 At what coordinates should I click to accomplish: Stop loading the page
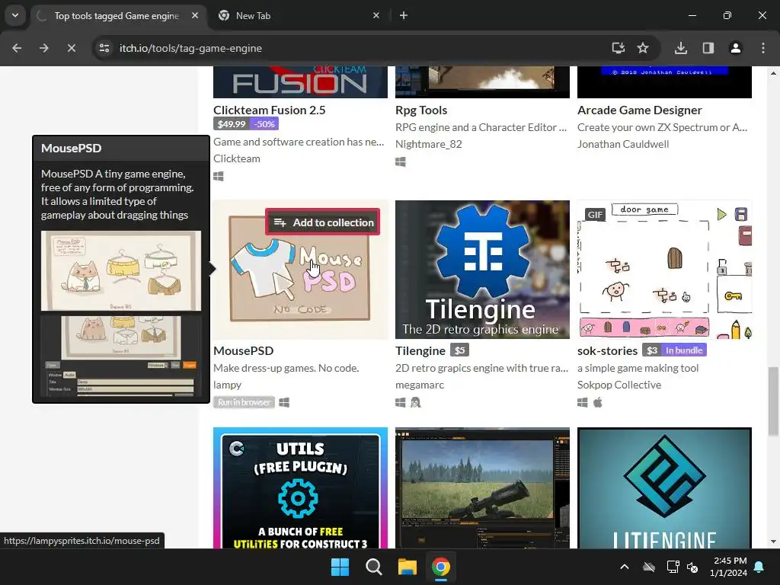coord(71,48)
